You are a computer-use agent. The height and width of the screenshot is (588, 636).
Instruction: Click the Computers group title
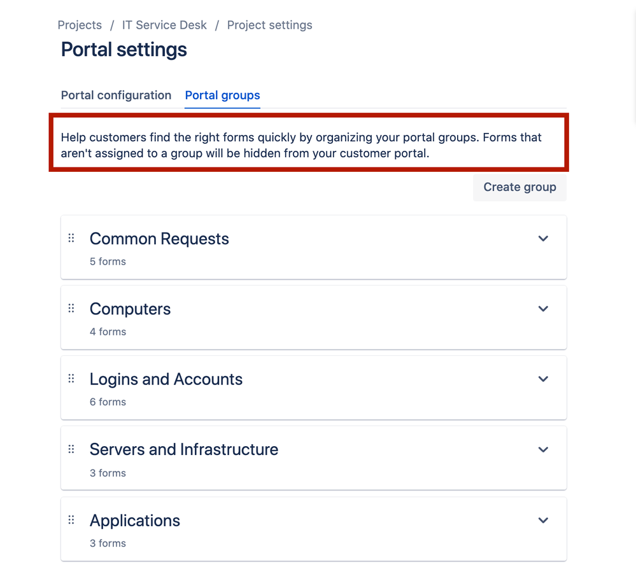pos(130,309)
